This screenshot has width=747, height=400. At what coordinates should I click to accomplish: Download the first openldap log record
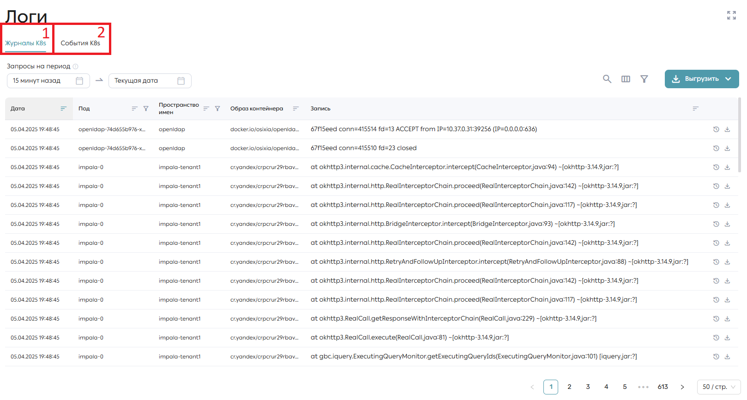tap(727, 129)
